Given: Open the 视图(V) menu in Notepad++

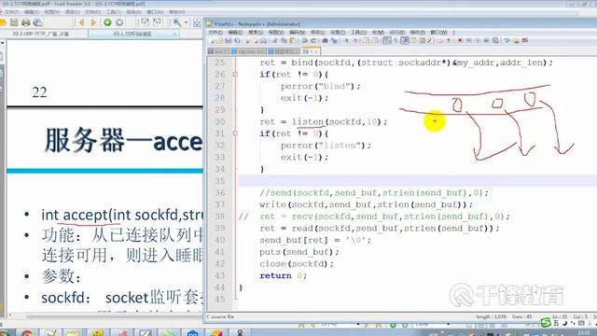Looking at the screenshot, I should 276,33.
